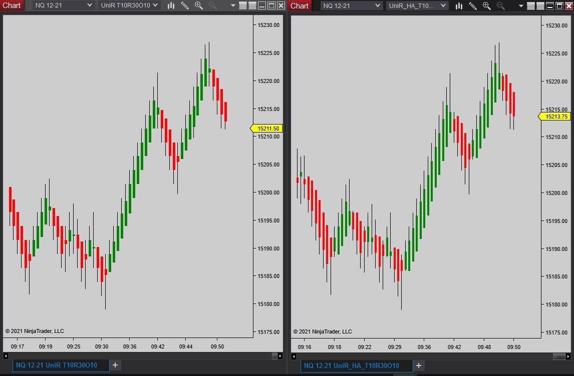Click 09:16 time label on right chart
The height and width of the screenshot is (376, 574).
coord(305,347)
